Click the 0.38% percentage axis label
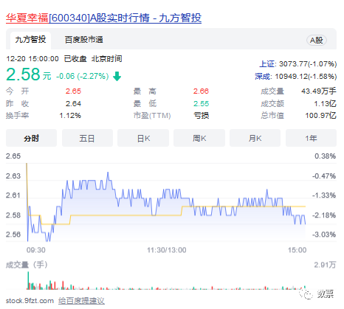Image resolution: width=344 pixels, height=309 pixels. 326,156
